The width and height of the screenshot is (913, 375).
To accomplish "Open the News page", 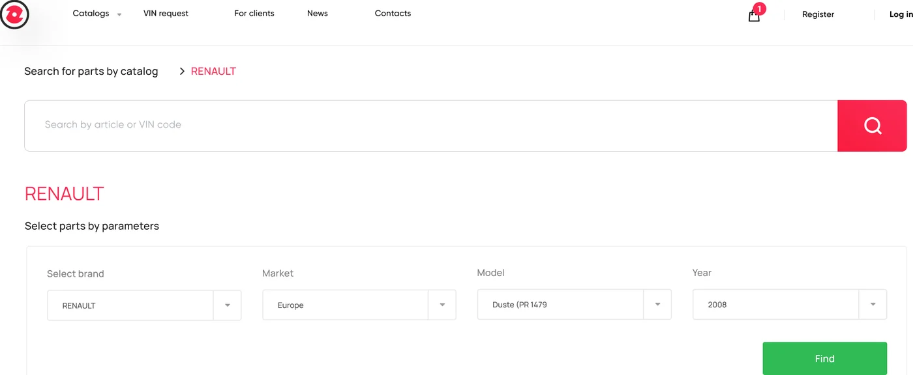I will point(318,14).
